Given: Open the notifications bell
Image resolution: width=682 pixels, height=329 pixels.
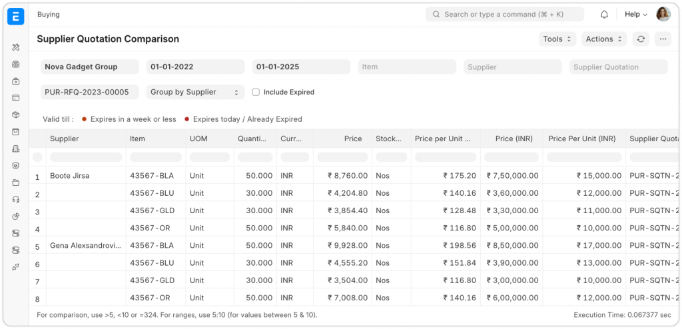Looking at the screenshot, I should [x=604, y=14].
